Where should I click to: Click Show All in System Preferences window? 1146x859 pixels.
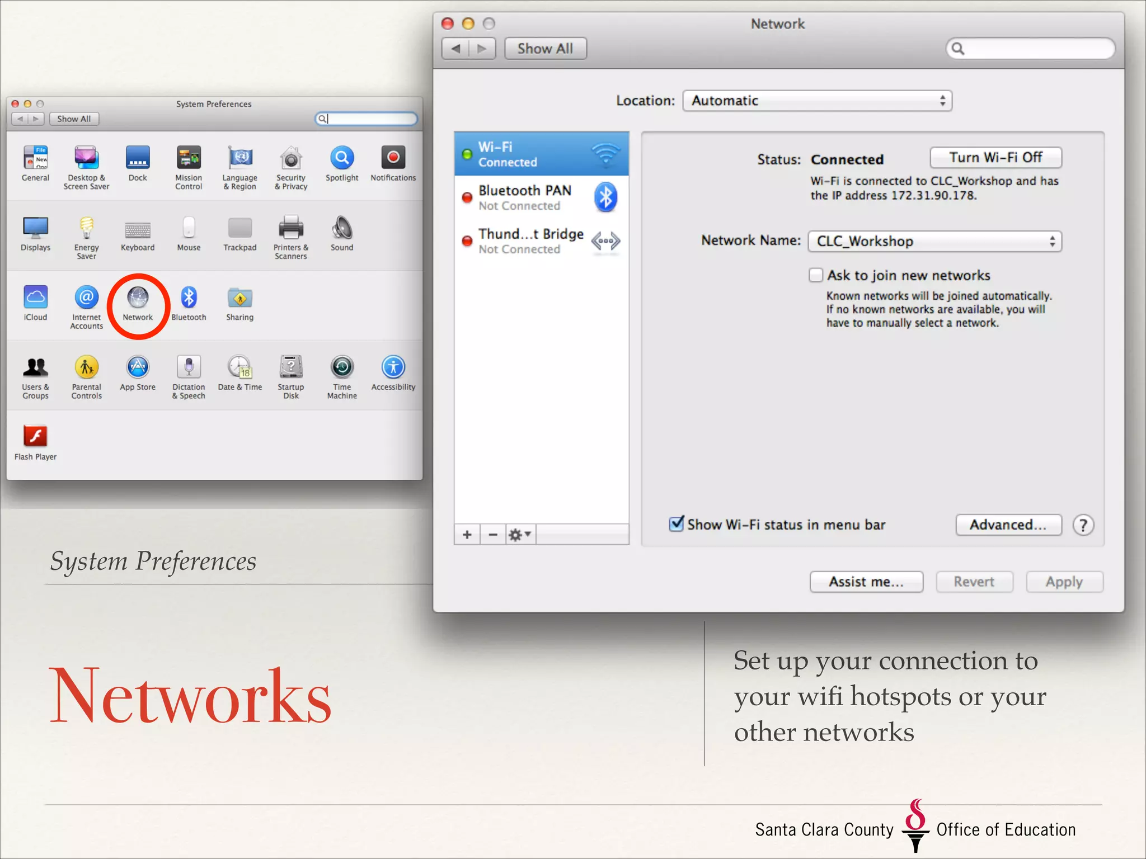click(74, 119)
